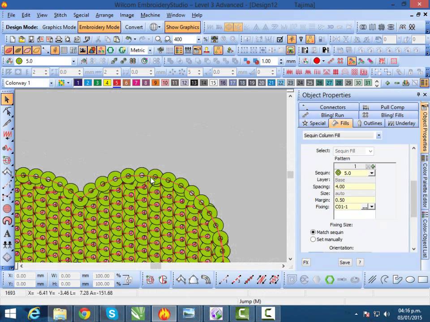Open the Arrange menu

click(104, 15)
